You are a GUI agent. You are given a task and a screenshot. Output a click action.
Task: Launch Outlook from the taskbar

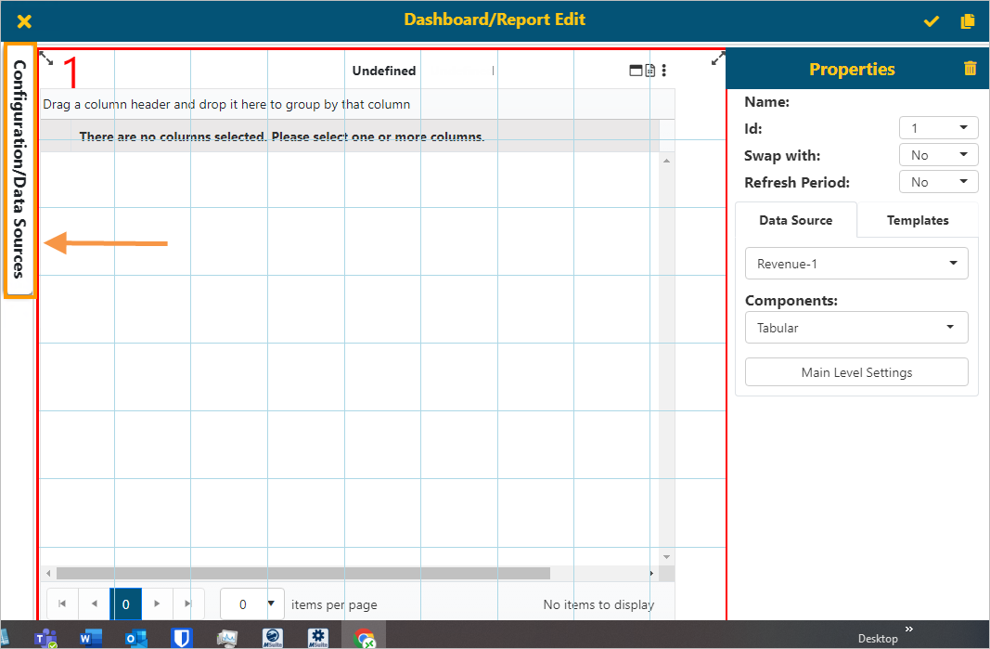[x=135, y=638]
